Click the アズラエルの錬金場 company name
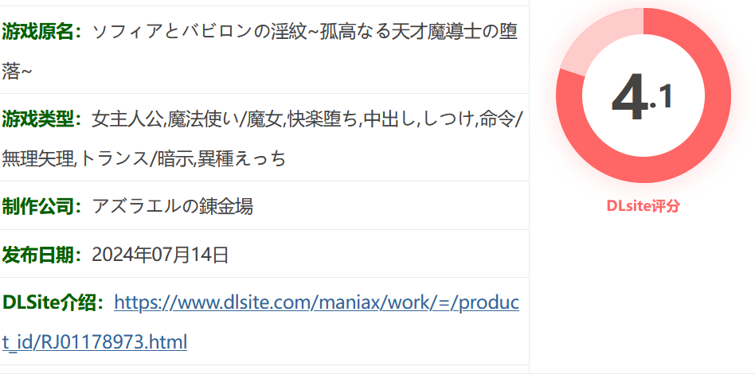Screen dimensions: 755x374 (172, 206)
